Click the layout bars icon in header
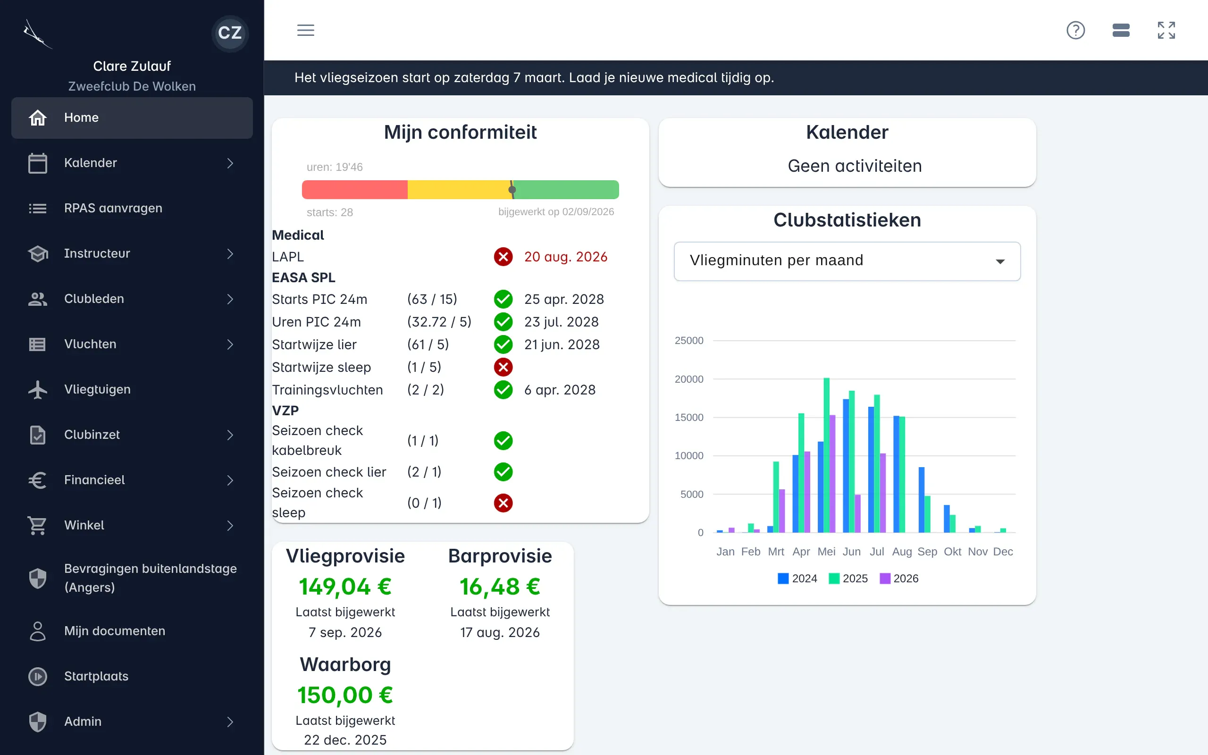The height and width of the screenshot is (755, 1208). pos(1121,30)
